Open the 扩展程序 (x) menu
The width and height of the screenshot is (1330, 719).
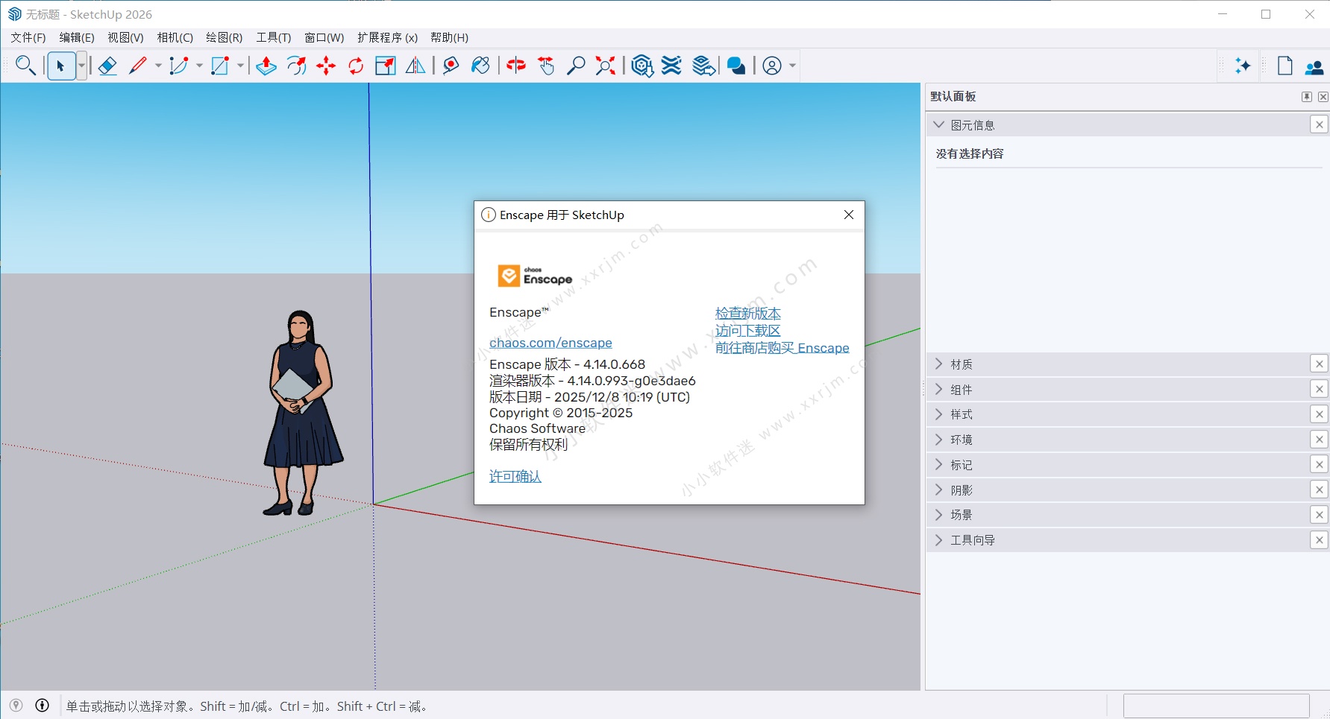[x=386, y=37]
